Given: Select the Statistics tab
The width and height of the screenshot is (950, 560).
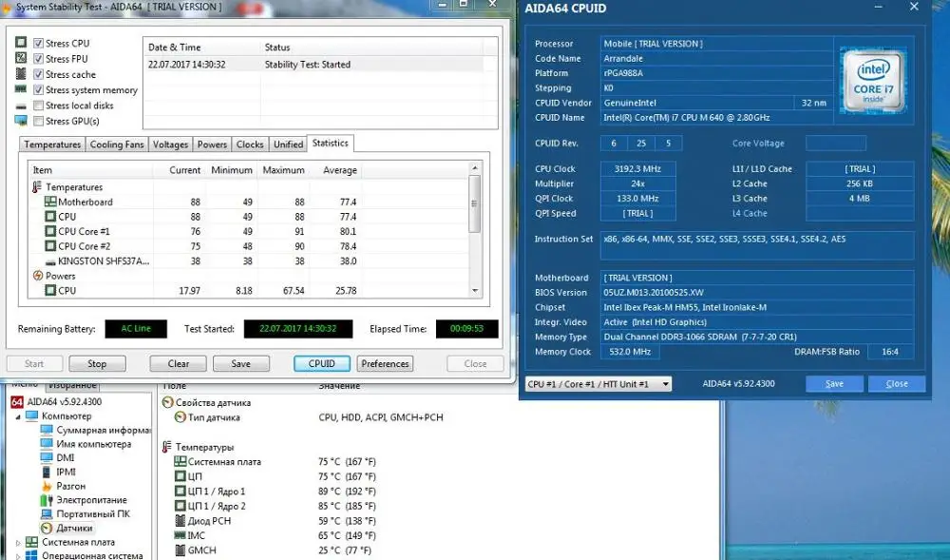Looking at the screenshot, I should 331,143.
